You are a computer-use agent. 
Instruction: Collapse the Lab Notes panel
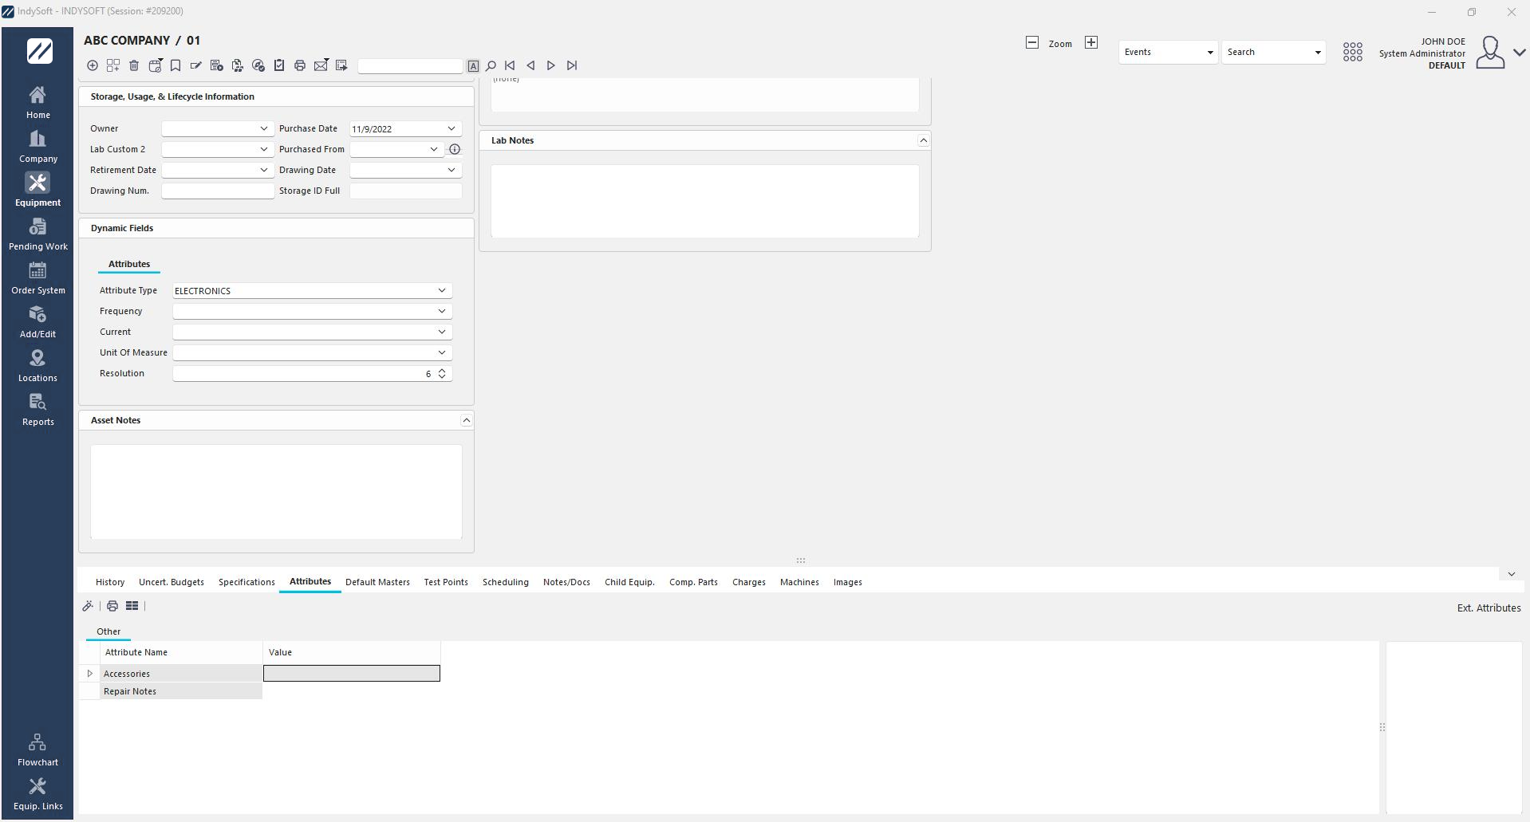pos(923,140)
